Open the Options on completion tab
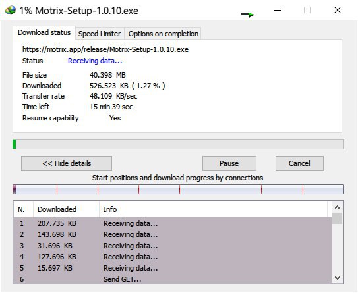The height and width of the screenshot is (293, 358). (x=163, y=34)
